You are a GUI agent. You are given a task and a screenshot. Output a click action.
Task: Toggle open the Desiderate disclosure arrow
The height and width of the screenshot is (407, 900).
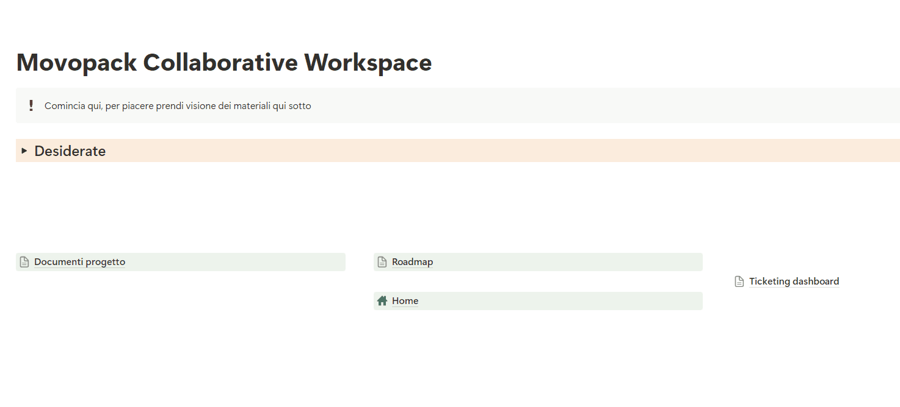pos(24,150)
